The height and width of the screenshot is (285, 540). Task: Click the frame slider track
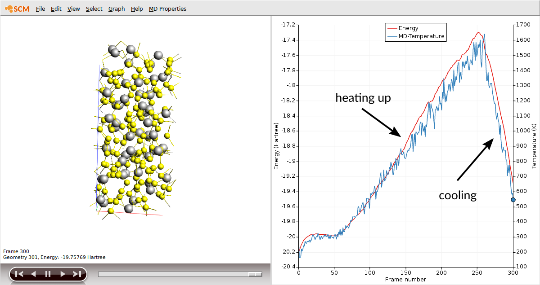tap(180, 274)
